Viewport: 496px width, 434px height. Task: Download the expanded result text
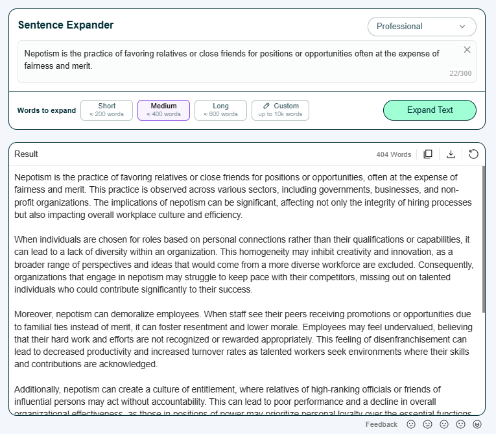tap(451, 154)
